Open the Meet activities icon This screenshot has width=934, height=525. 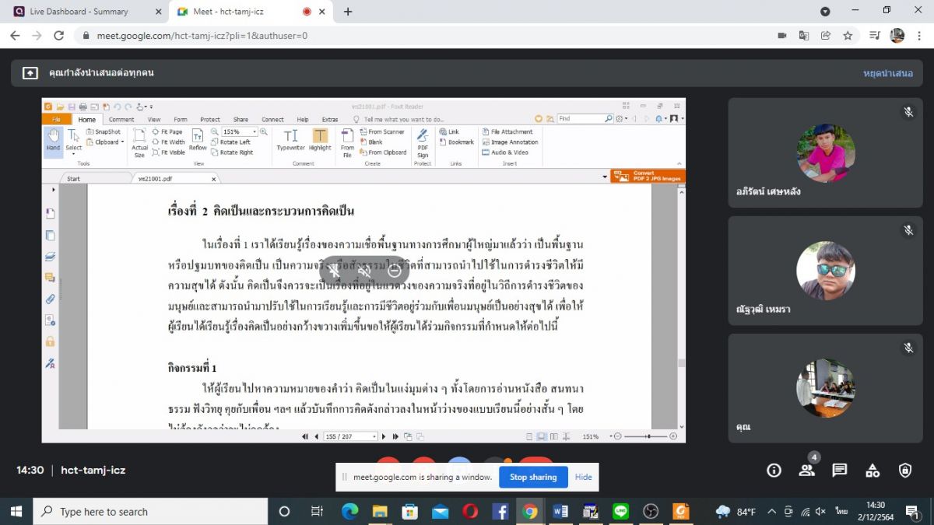pos(873,470)
